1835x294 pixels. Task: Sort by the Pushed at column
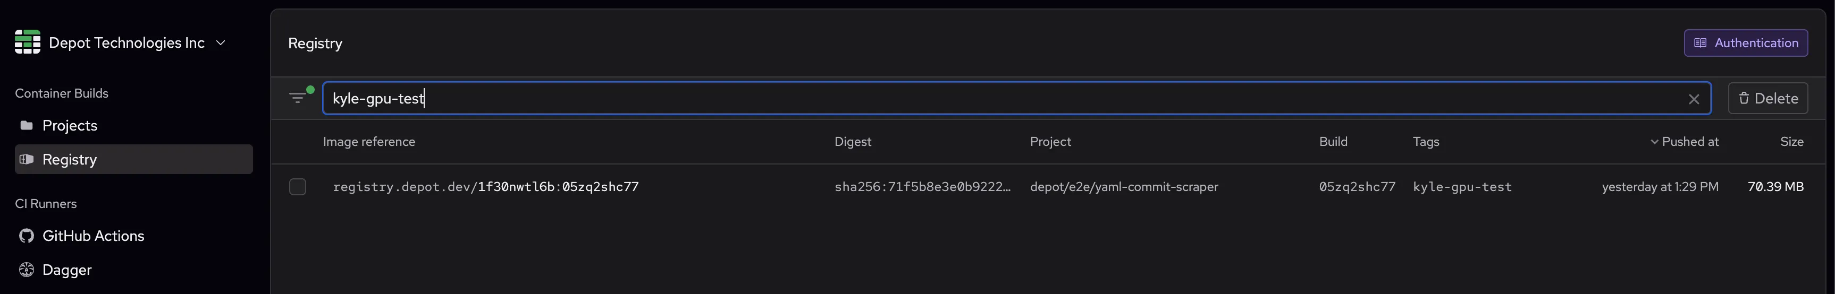tap(1689, 142)
